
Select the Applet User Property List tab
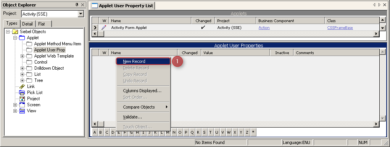(122, 5)
